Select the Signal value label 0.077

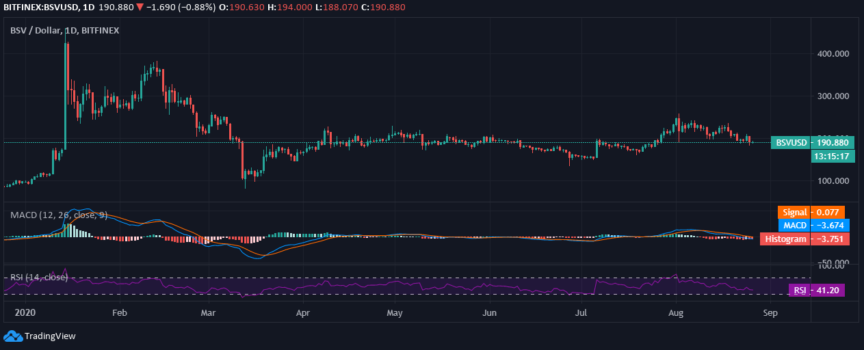coord(811,212)
